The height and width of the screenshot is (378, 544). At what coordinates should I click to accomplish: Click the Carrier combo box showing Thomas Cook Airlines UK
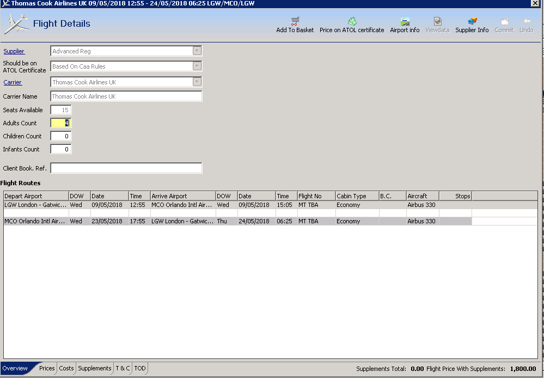pos(126,82)
